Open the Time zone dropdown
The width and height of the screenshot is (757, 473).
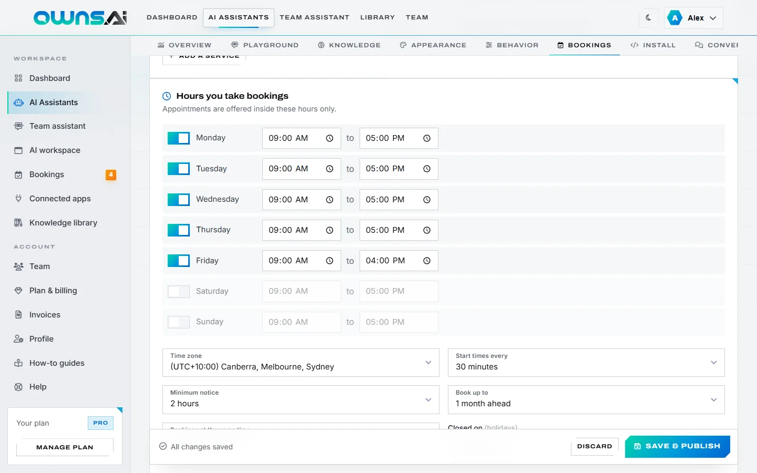301,363
